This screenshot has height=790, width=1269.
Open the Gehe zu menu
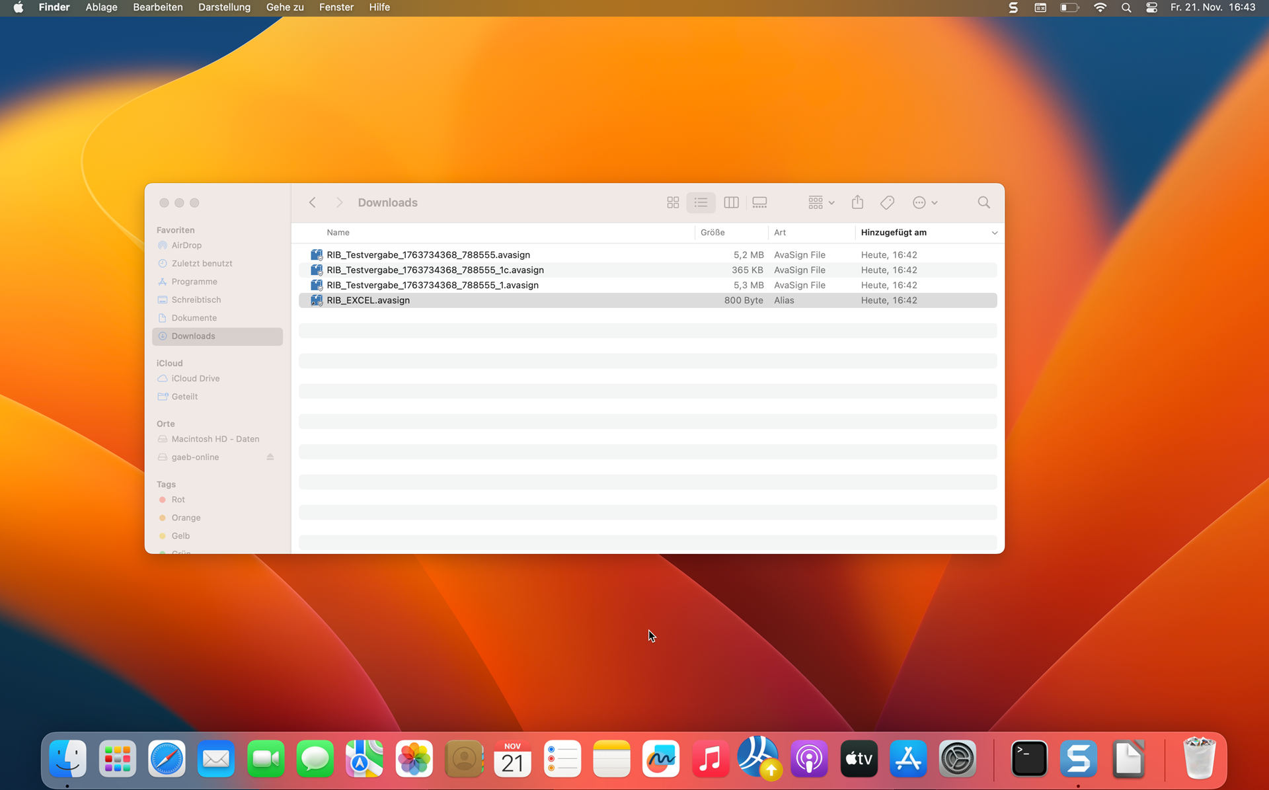point(285,7)
